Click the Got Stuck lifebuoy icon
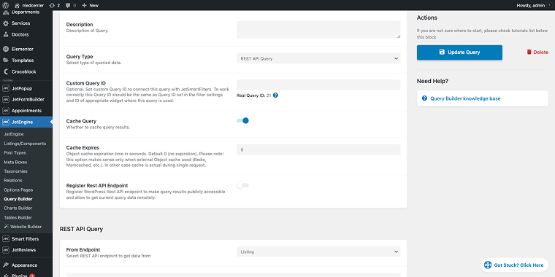 coord(488,265)
